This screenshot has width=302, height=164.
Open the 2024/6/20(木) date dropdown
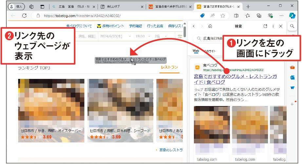116,36
